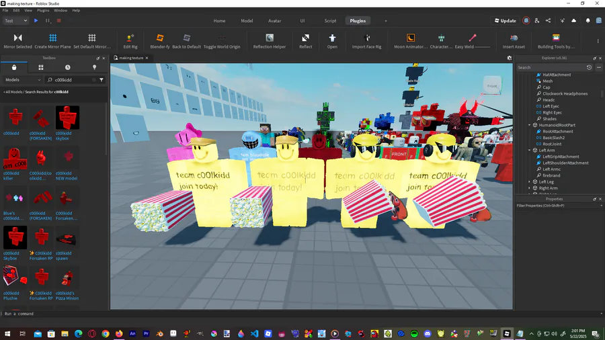Switch to the Home ribbon tab
Screen dimensions: 605x340
[219, 21]
